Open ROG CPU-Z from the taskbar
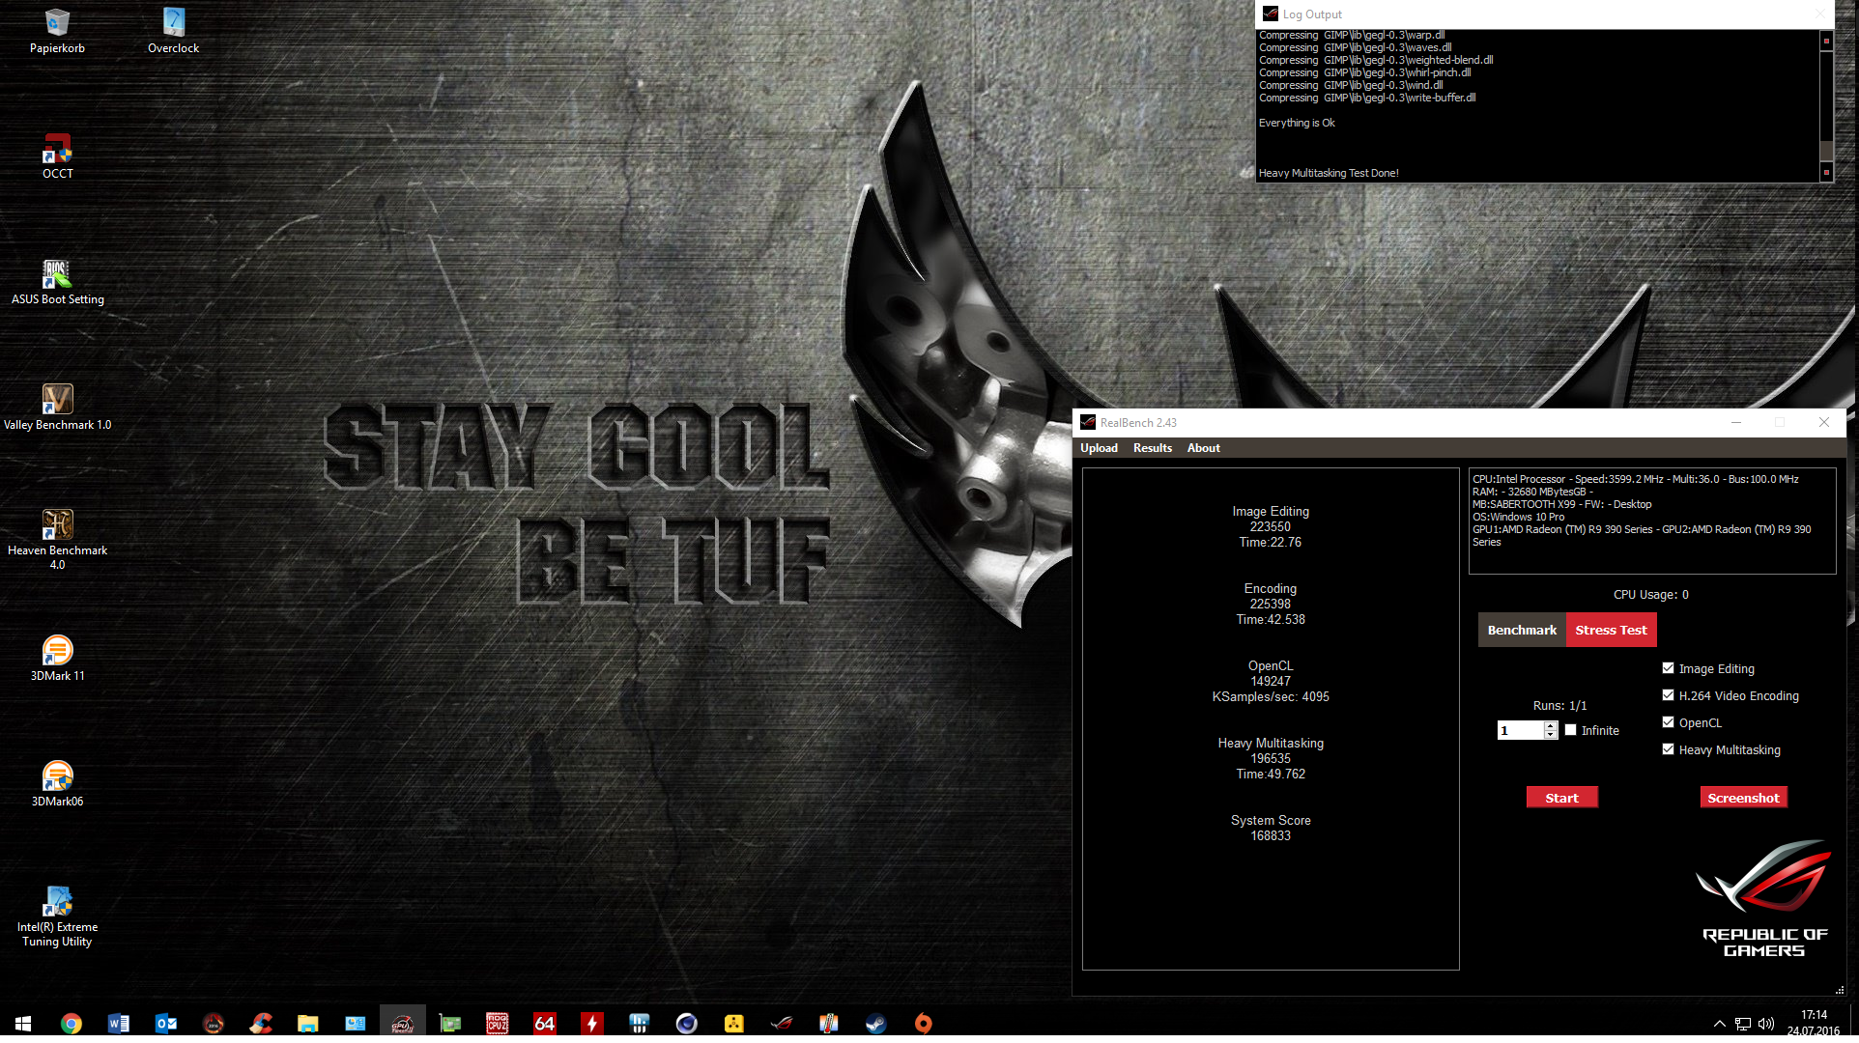 click(x=497, y=1023)
